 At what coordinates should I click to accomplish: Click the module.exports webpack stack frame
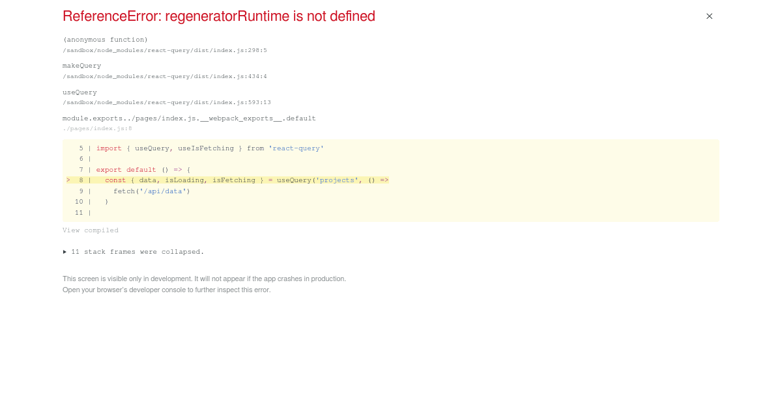tap(189, 118)
